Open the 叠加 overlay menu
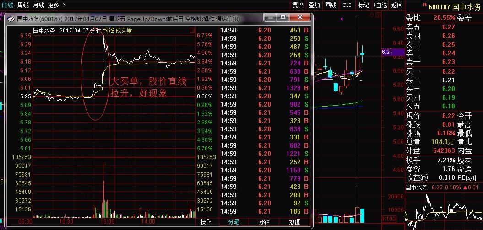Viewport: 483px width, 230px height. tap(314, 5)
